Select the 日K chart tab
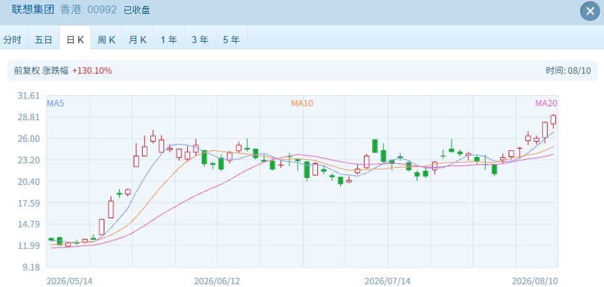 75,39
